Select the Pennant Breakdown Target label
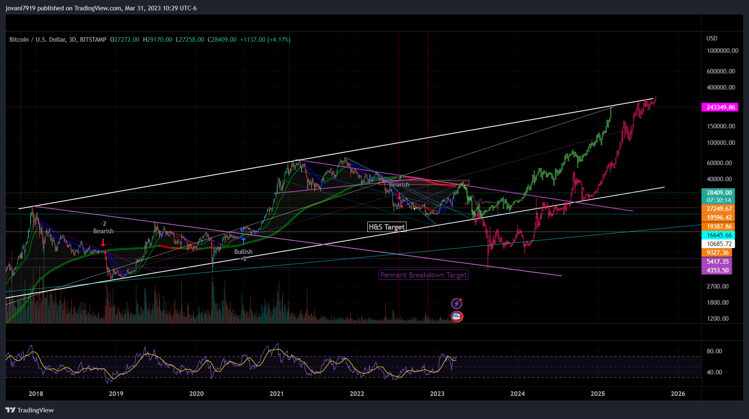 click(x=423, y=275)
